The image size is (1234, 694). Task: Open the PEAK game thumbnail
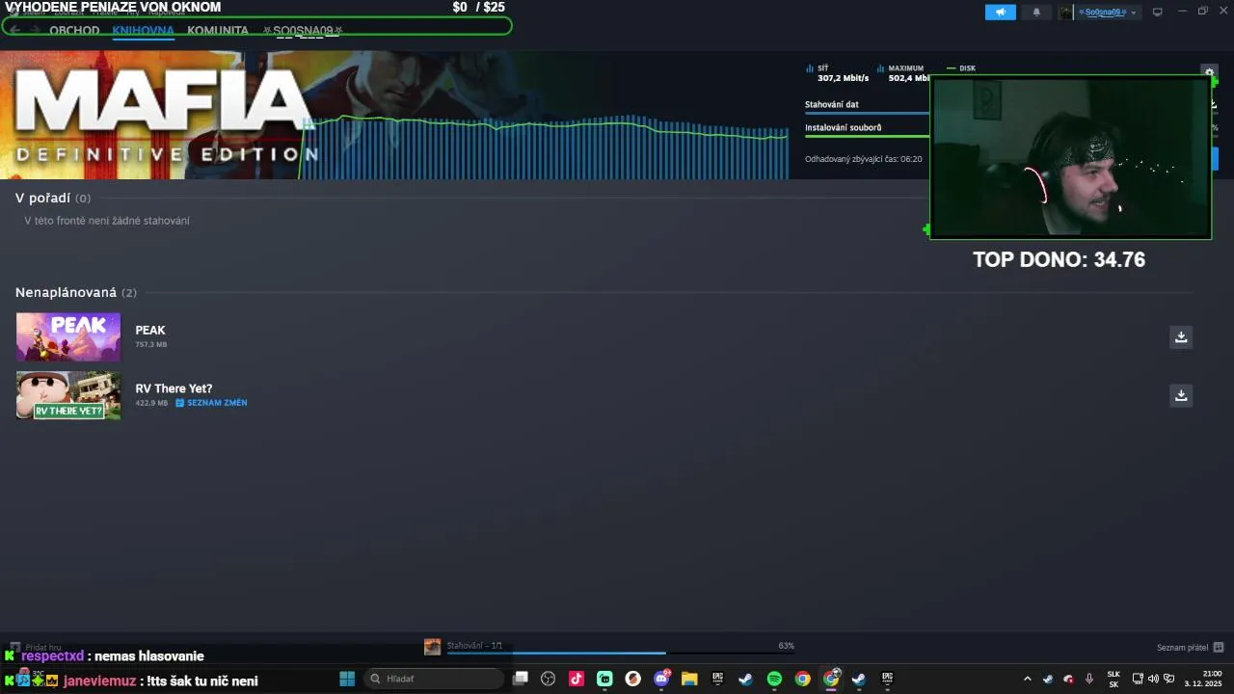coord(68,336)
